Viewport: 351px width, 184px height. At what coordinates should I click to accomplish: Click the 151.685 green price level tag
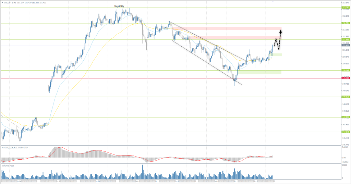(346, 40)
